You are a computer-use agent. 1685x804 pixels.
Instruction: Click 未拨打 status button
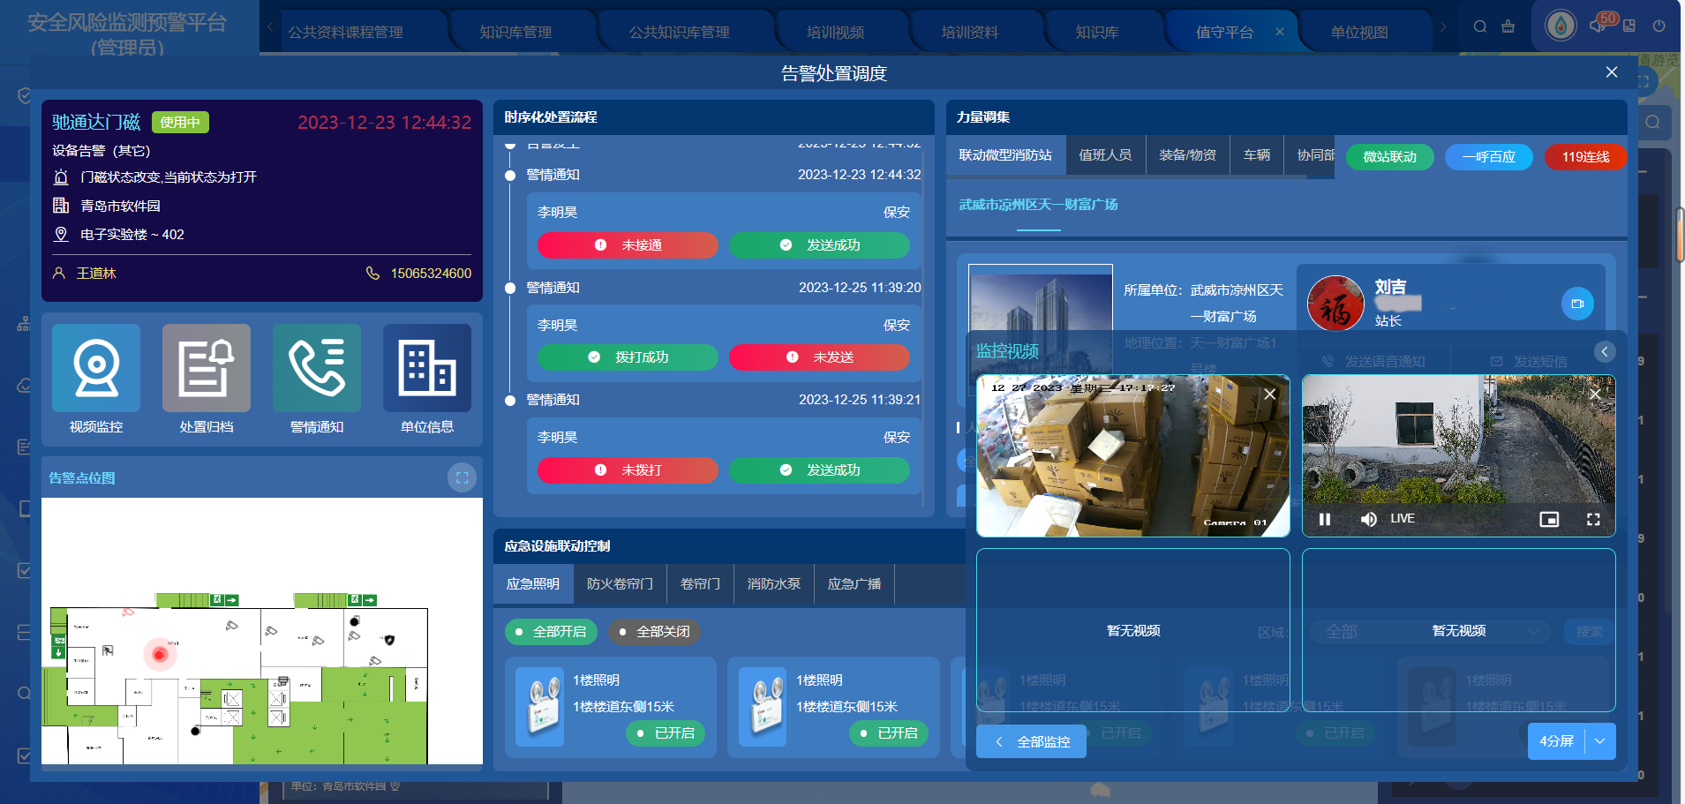628,470
